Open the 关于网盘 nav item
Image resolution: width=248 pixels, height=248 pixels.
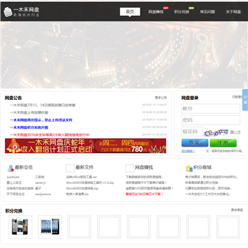234,12
